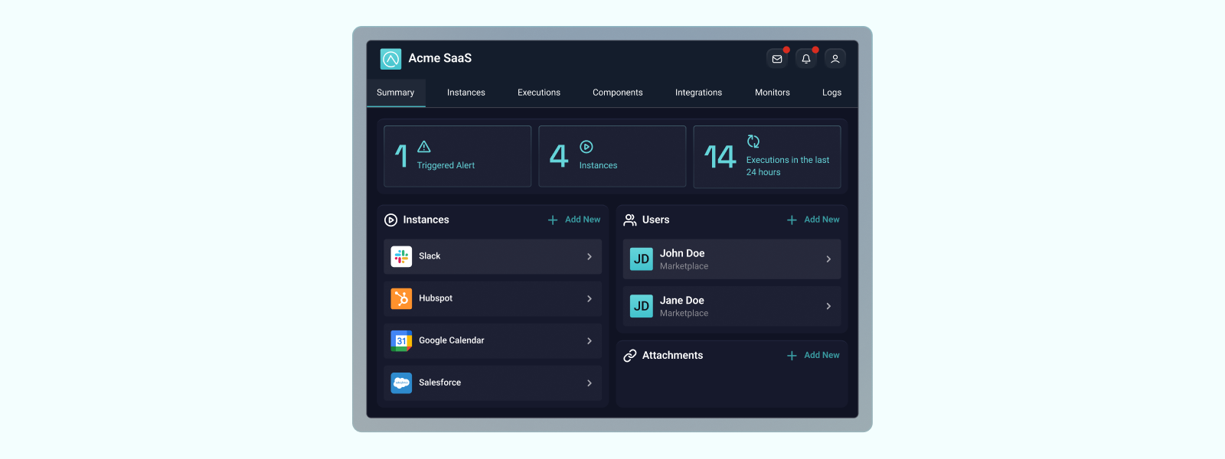
Task: Select the Integrations tab
Action: (x=698, y=93)
